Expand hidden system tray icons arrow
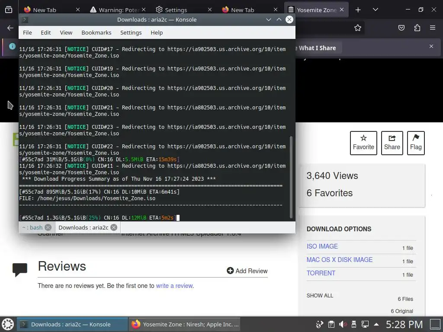Screen dimensions: 443x332 click(x=376, y=324)
